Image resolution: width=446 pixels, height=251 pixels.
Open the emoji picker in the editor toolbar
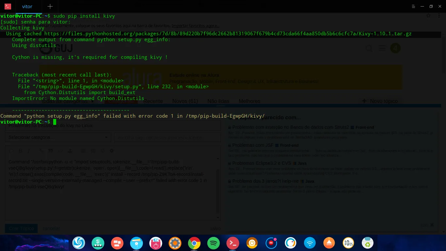pos(103,151)
